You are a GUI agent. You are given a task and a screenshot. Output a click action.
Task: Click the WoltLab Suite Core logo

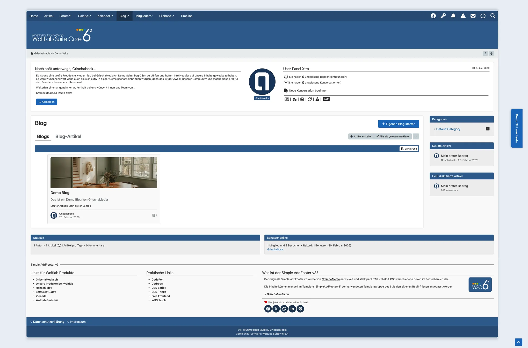[x=62, y=35]
